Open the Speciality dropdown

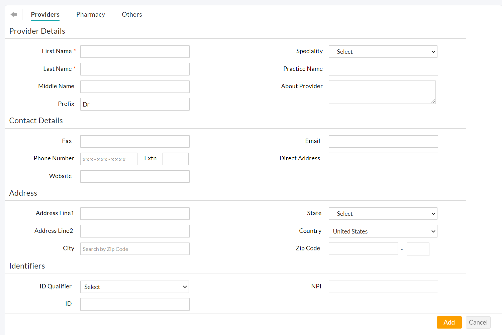coord(383,51)
